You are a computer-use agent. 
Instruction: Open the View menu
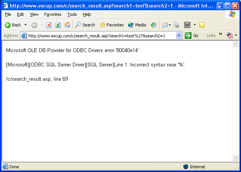(x=34, y=14)
